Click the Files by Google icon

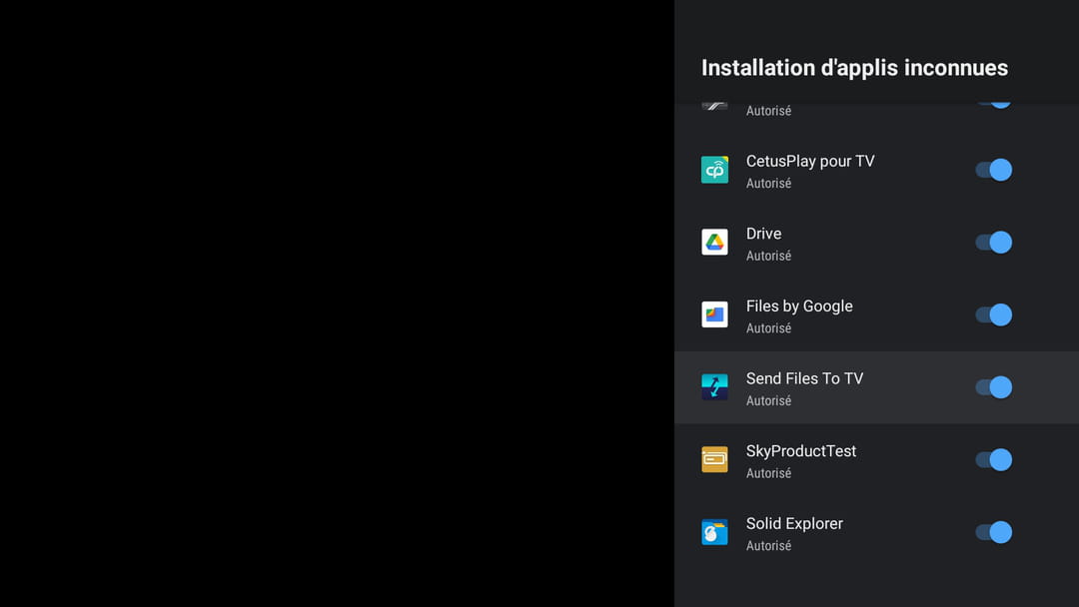(714, 315)
